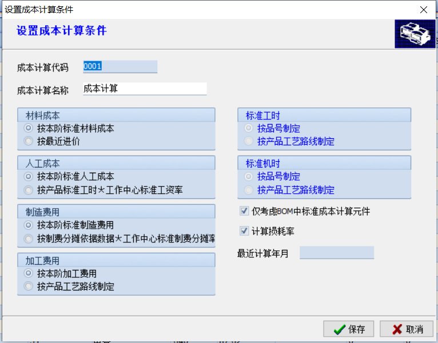438x343 pixels.
Task: Click the blue 设置成本计算条件 heading
Action: click(x=61, y=30)
